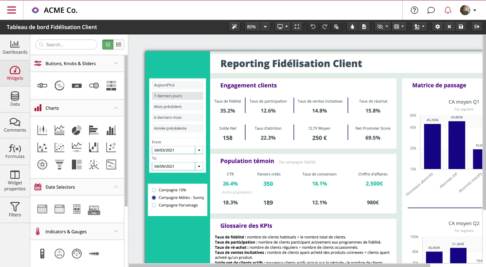This screenshot has width=486, height=267.
Task: Pick the A B C selector widget
Action: (x=111, y=86)
